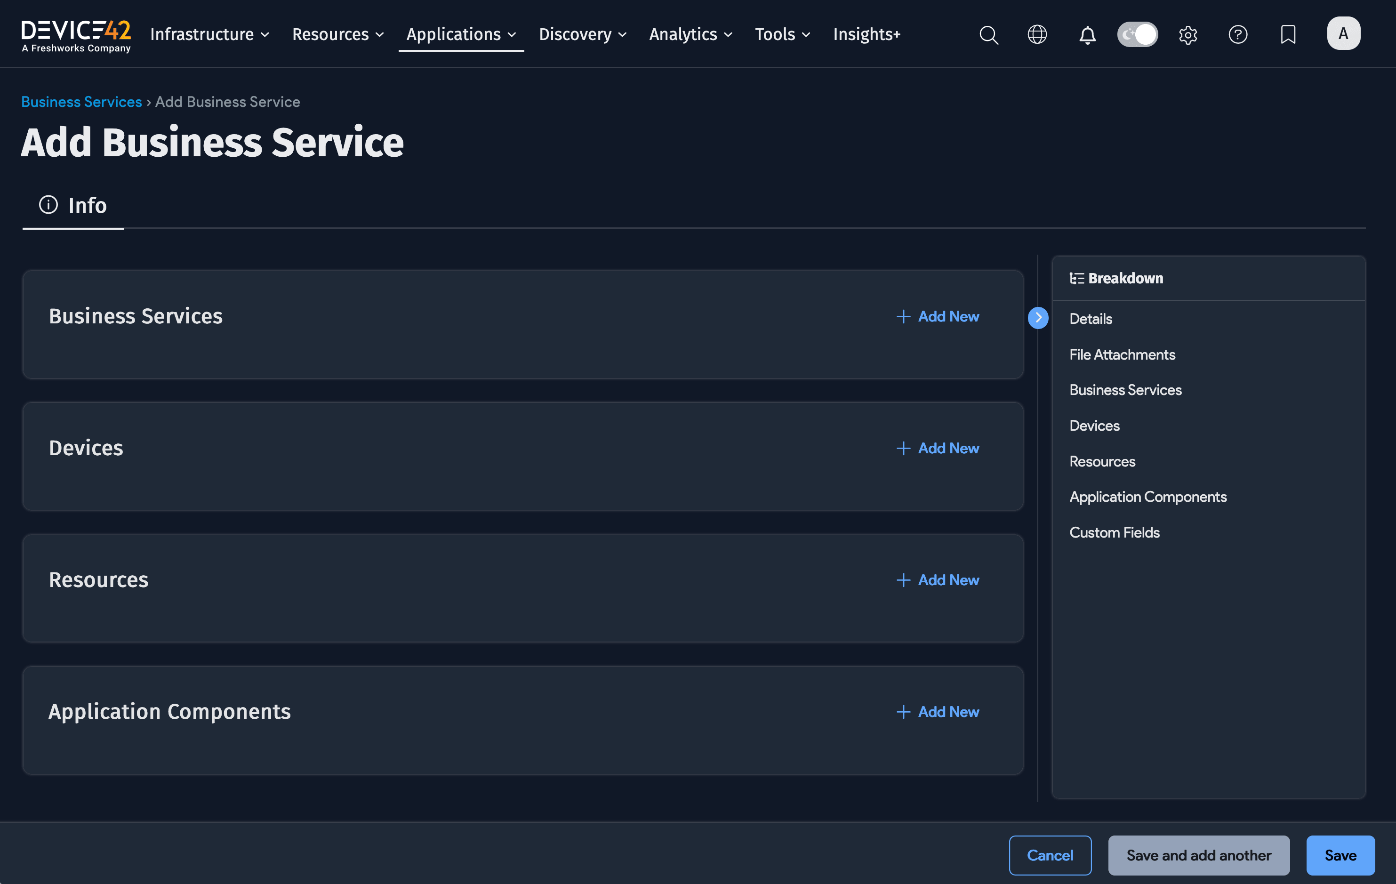Screen dimensions: 1396x884
Task: Open the Business Services breadcrumb link
Action: click(81, 102)
